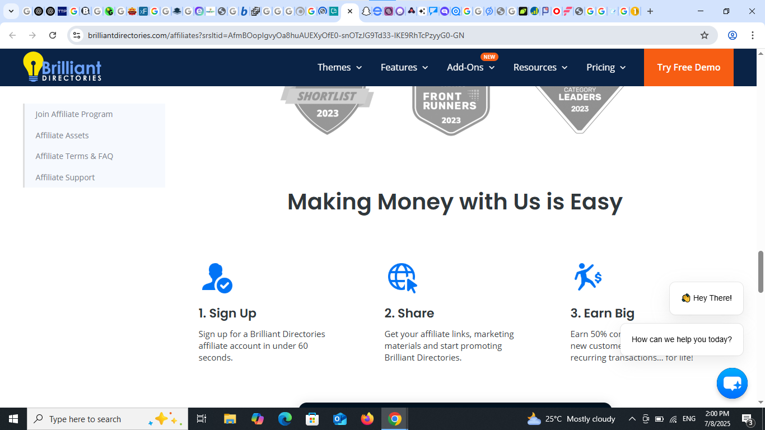
Task: Launch File Explorer from the taskbar
Action: point(230,419)
